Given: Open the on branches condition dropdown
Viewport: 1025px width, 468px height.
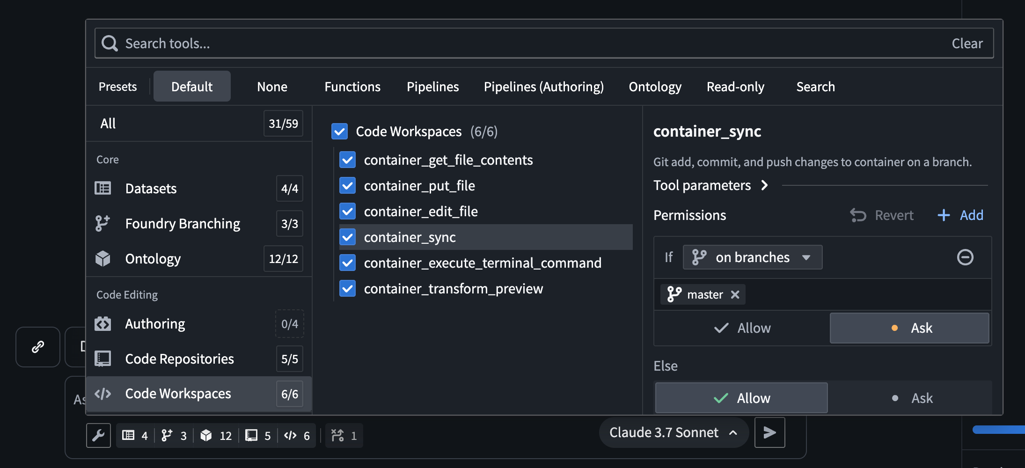Looking at the screenshot, I should point(752,257).
